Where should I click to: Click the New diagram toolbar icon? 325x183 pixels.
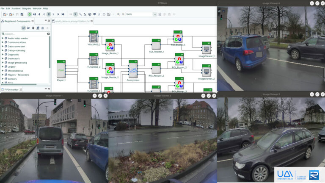[6, 14]
